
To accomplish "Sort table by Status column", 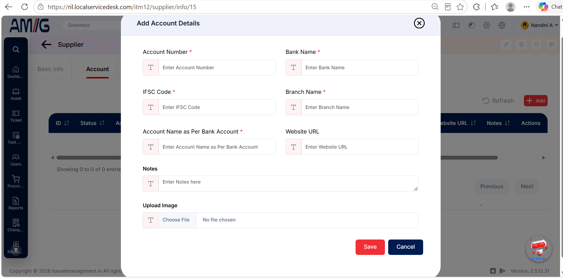I will click(x=92, y=123).
